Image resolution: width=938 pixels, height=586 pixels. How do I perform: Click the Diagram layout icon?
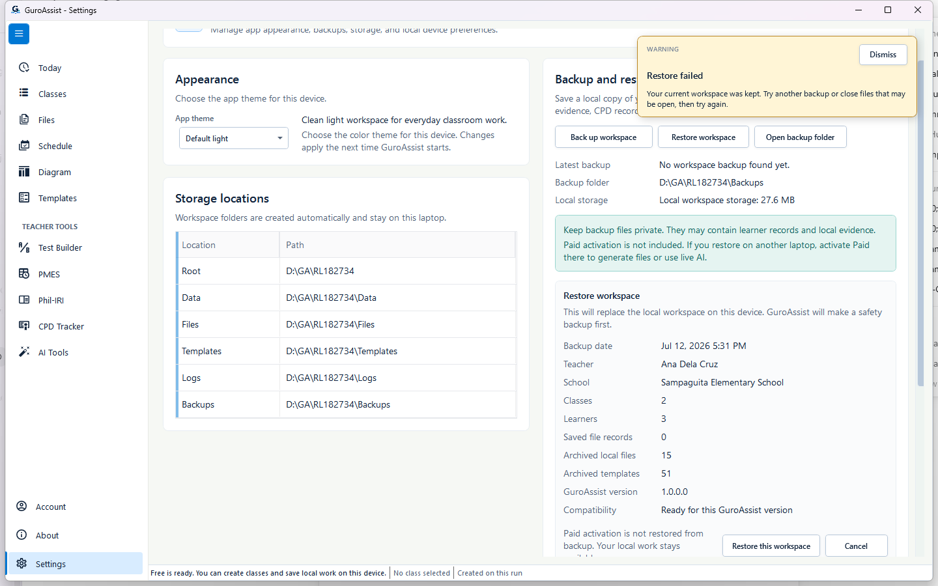24,171
